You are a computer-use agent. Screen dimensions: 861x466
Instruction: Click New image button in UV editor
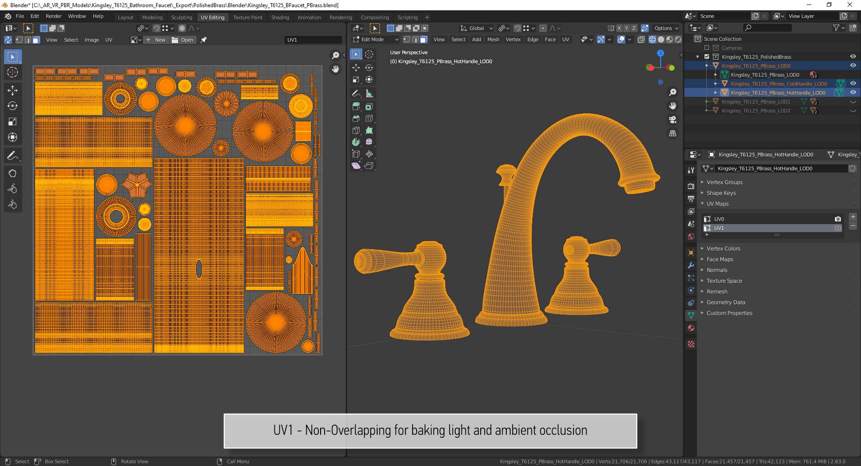tap(156, 40)
